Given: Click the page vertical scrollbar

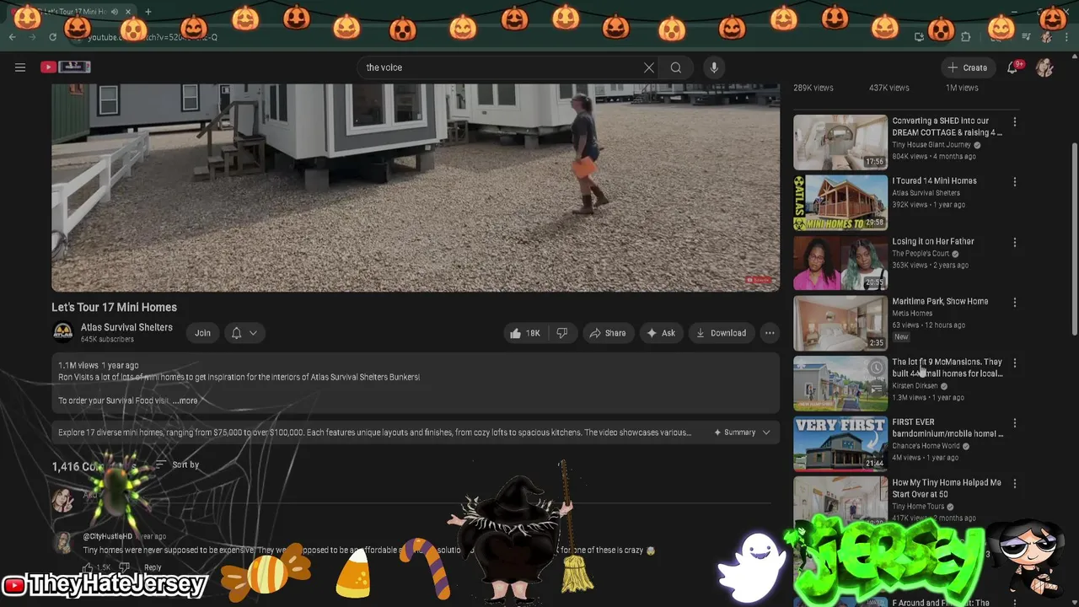Looking at the screenshot, I should coord(1074,239).
